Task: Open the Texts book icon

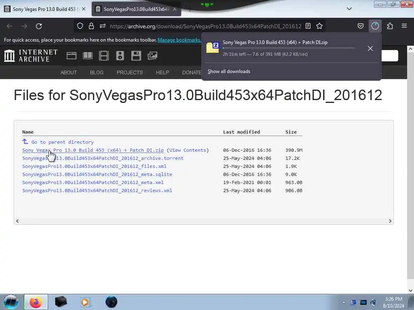Action: 88,56
